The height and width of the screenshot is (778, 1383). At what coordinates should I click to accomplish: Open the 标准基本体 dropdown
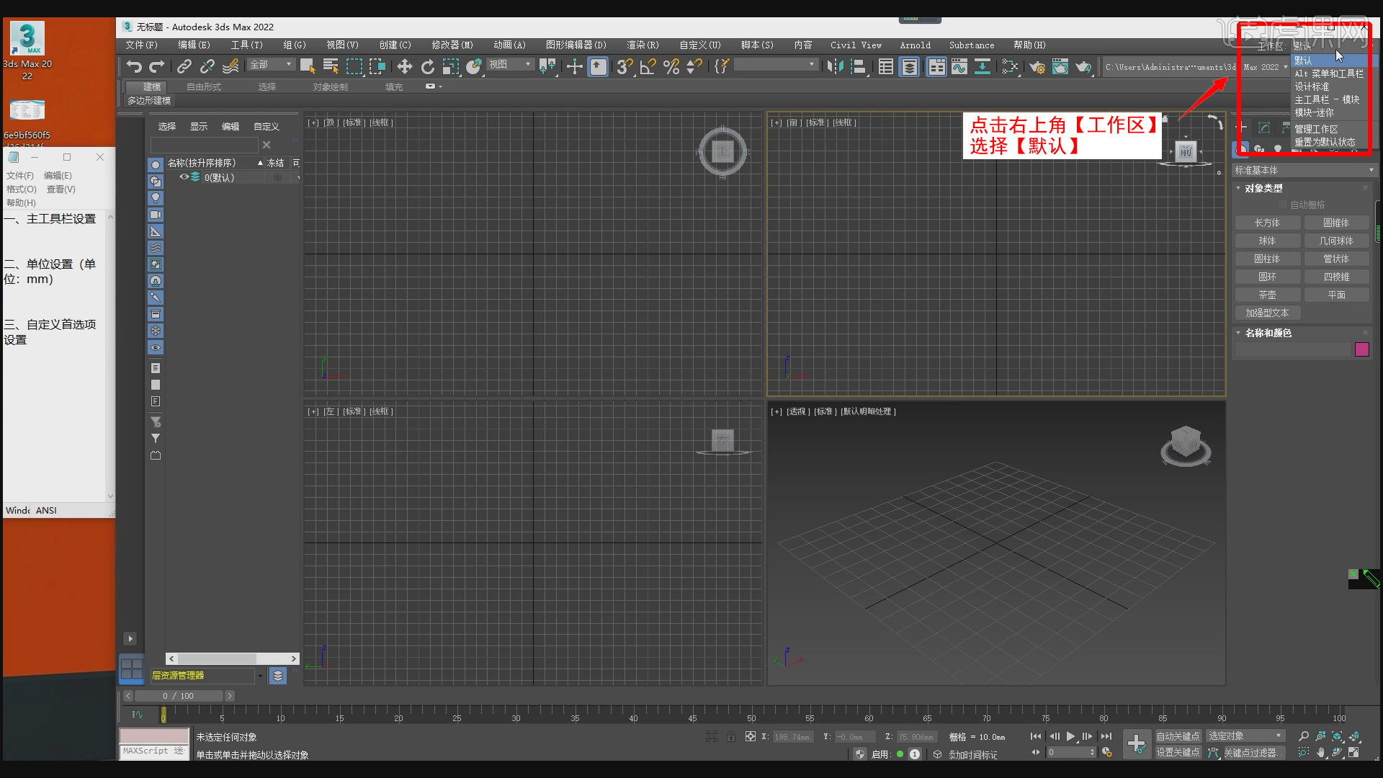coord(1304,170)
